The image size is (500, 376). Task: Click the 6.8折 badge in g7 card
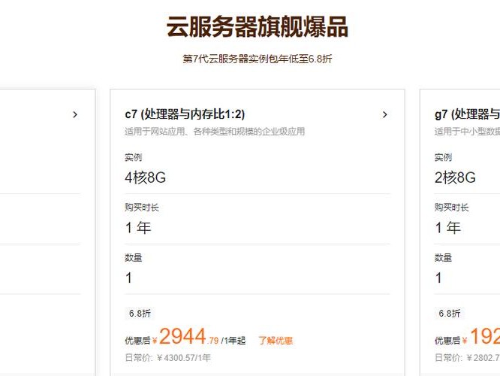449,314
